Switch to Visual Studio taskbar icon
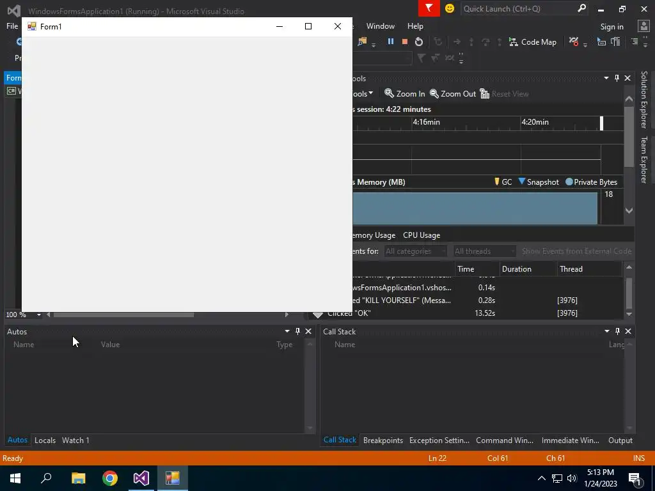Image resolution: width=655 pixels, height=491 pixels. pos(141,478)
